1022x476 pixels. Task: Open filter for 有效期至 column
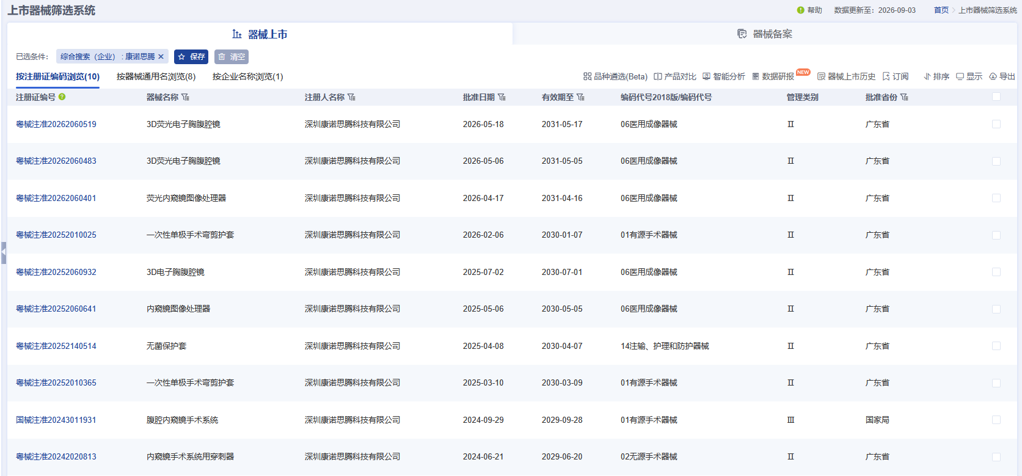[581, 97]
